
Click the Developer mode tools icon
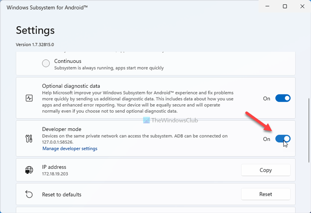29,139
